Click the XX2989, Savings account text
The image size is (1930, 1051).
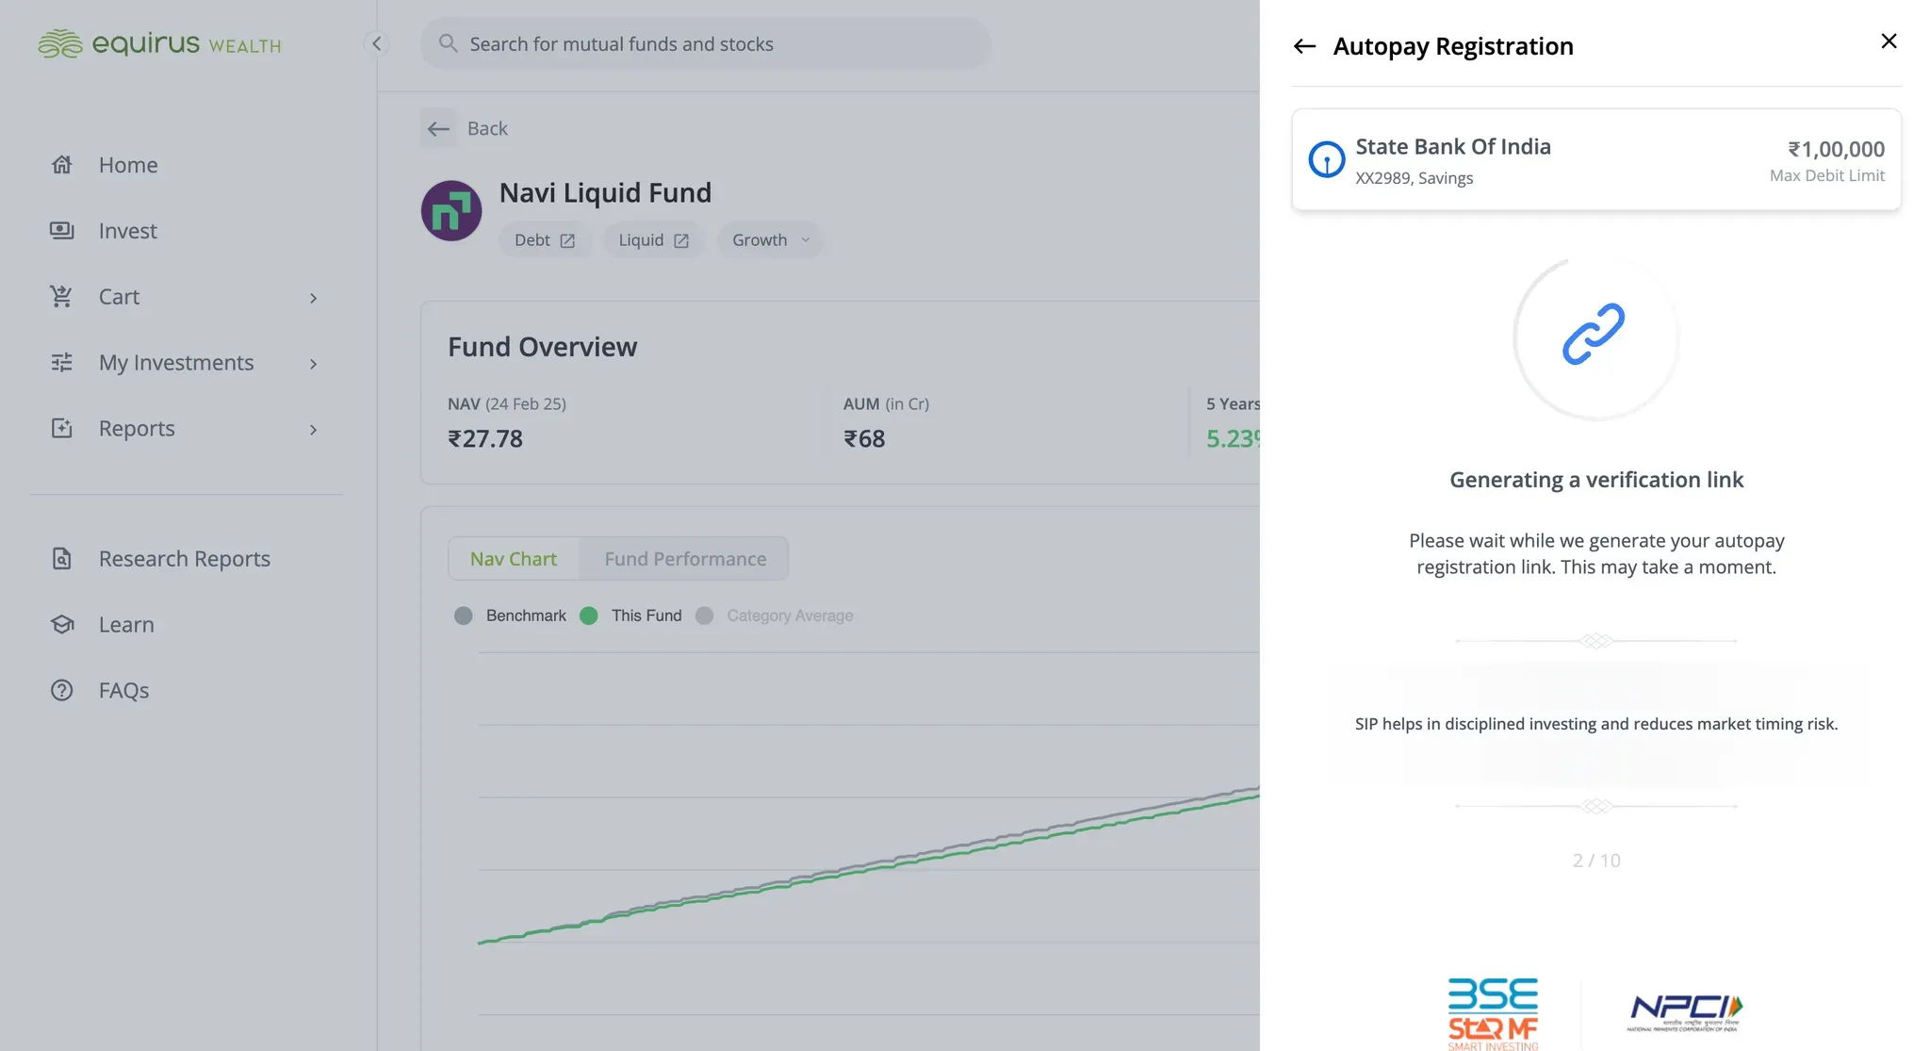coord(1414,178)
